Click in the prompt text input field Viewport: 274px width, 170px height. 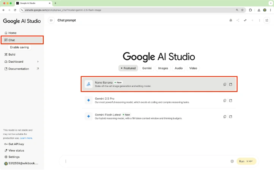pyautogui.click(x=147, y=161)
